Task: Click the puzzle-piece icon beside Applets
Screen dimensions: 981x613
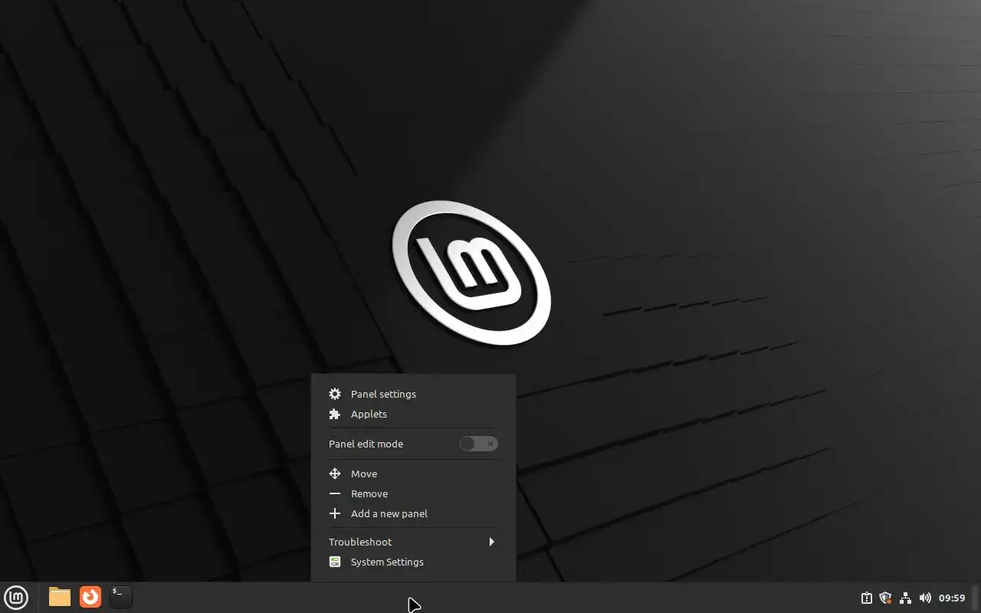Action: pyautogui.click(x=335, y=414)
